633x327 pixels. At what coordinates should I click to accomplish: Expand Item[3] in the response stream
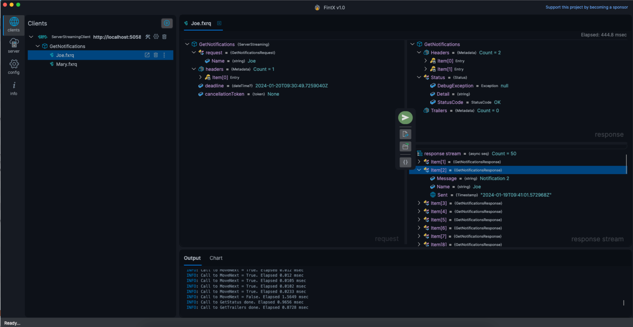coord(419,203)
